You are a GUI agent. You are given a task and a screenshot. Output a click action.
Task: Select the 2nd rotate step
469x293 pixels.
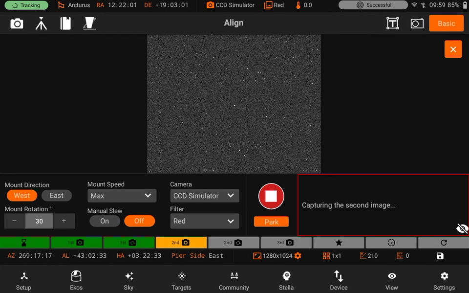234,243
